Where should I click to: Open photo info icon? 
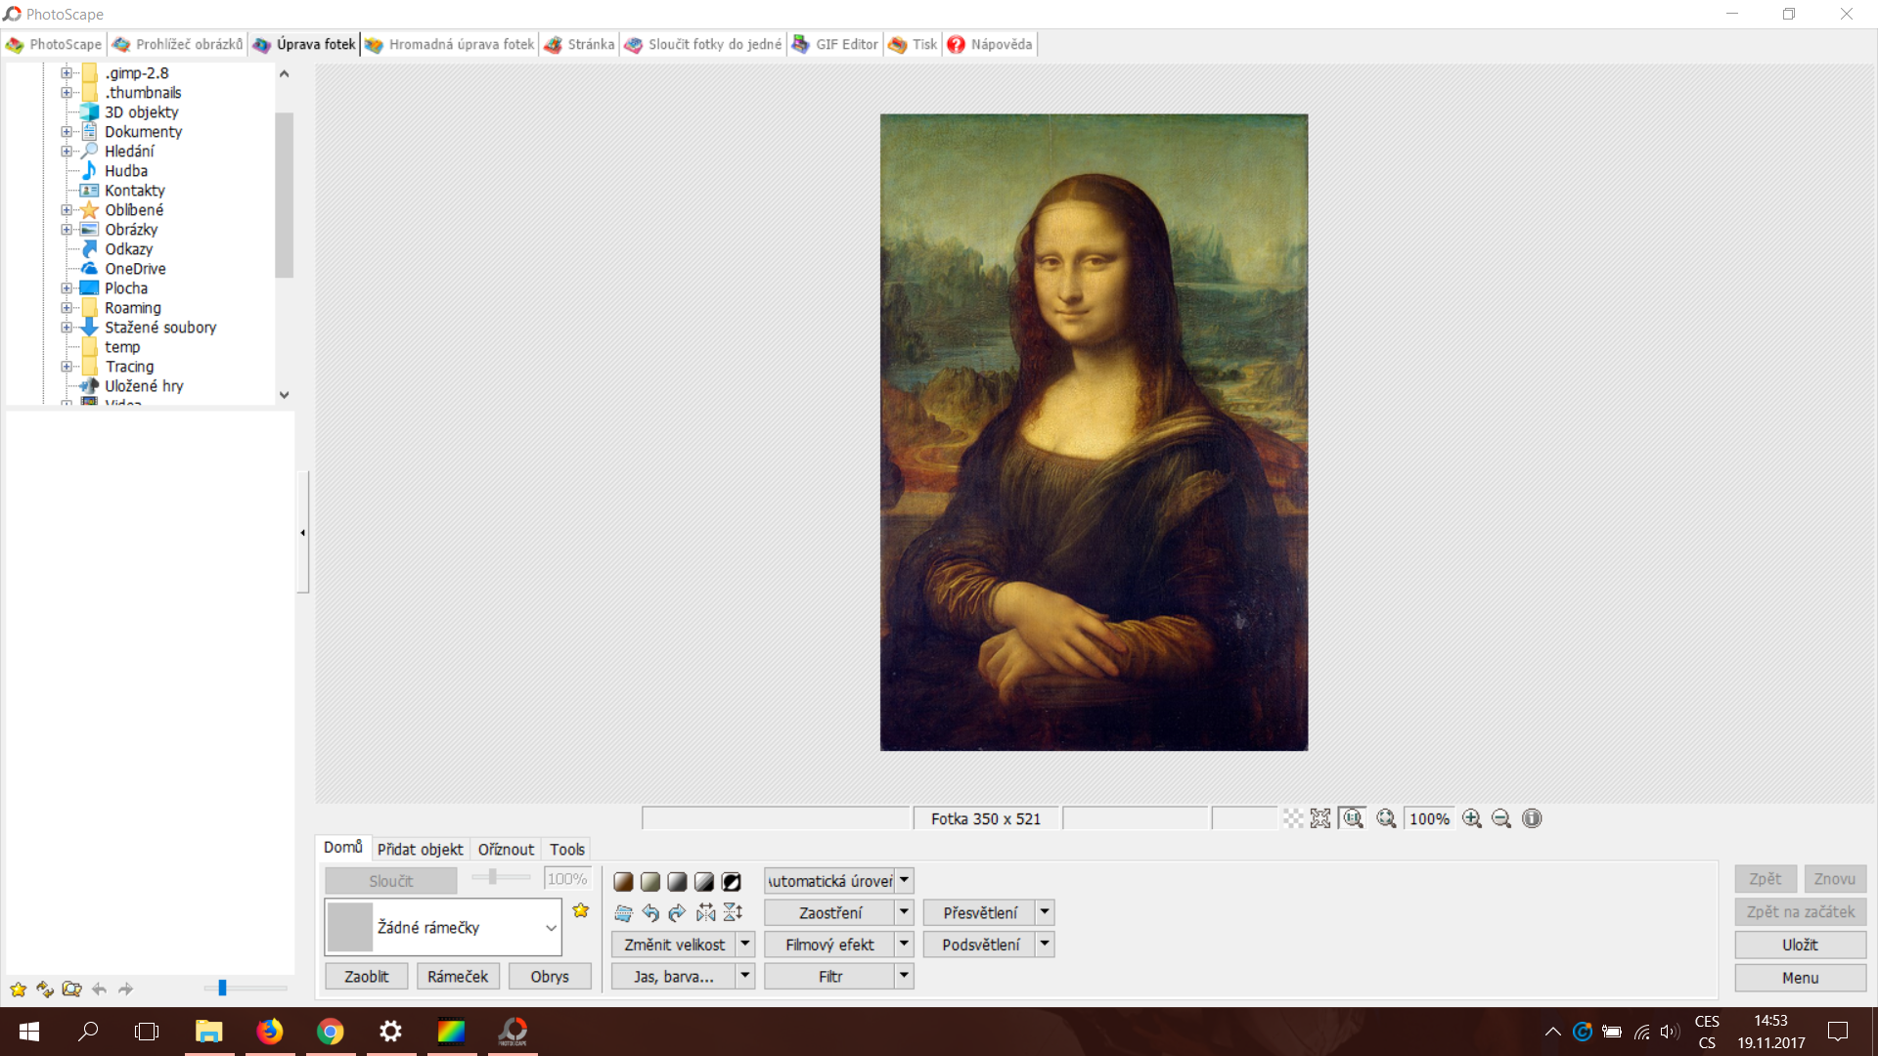click(1532, 819)
